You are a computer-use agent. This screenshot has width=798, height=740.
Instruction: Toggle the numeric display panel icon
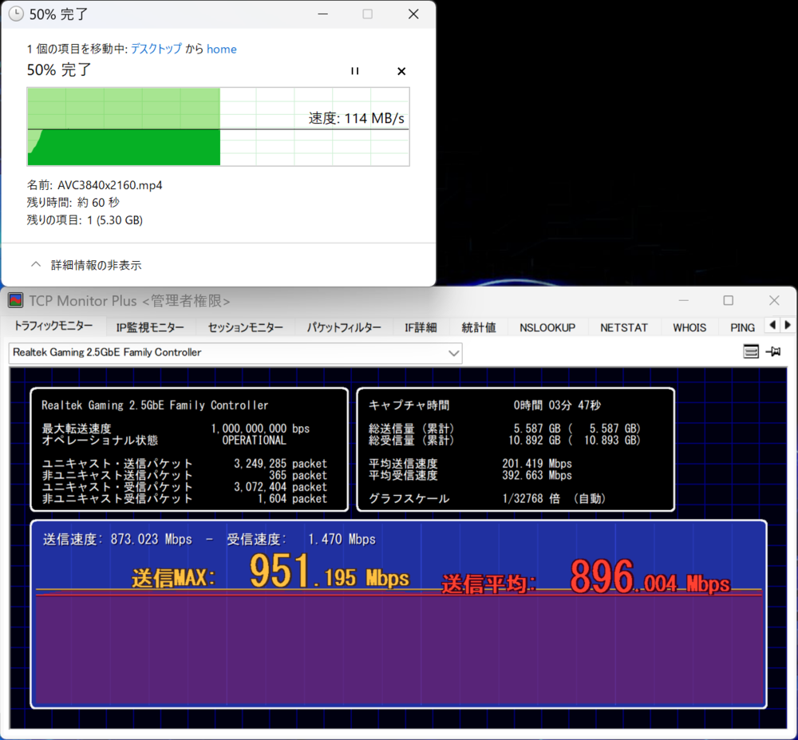click(x=751, y=352)
